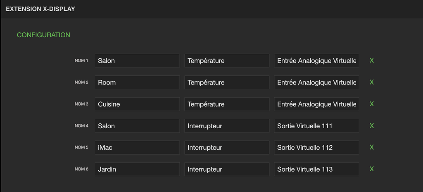Click NOM 1 Salon name field
Viewport: 423px width, 192px height.
137,60
